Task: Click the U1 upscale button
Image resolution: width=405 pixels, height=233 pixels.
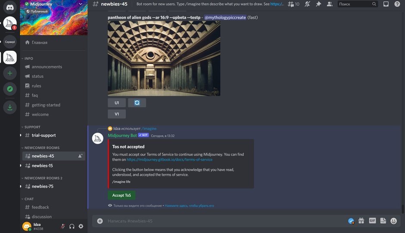Action: [117, 103]
